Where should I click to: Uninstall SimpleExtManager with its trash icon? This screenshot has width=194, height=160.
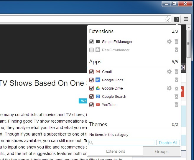[176, 42]
